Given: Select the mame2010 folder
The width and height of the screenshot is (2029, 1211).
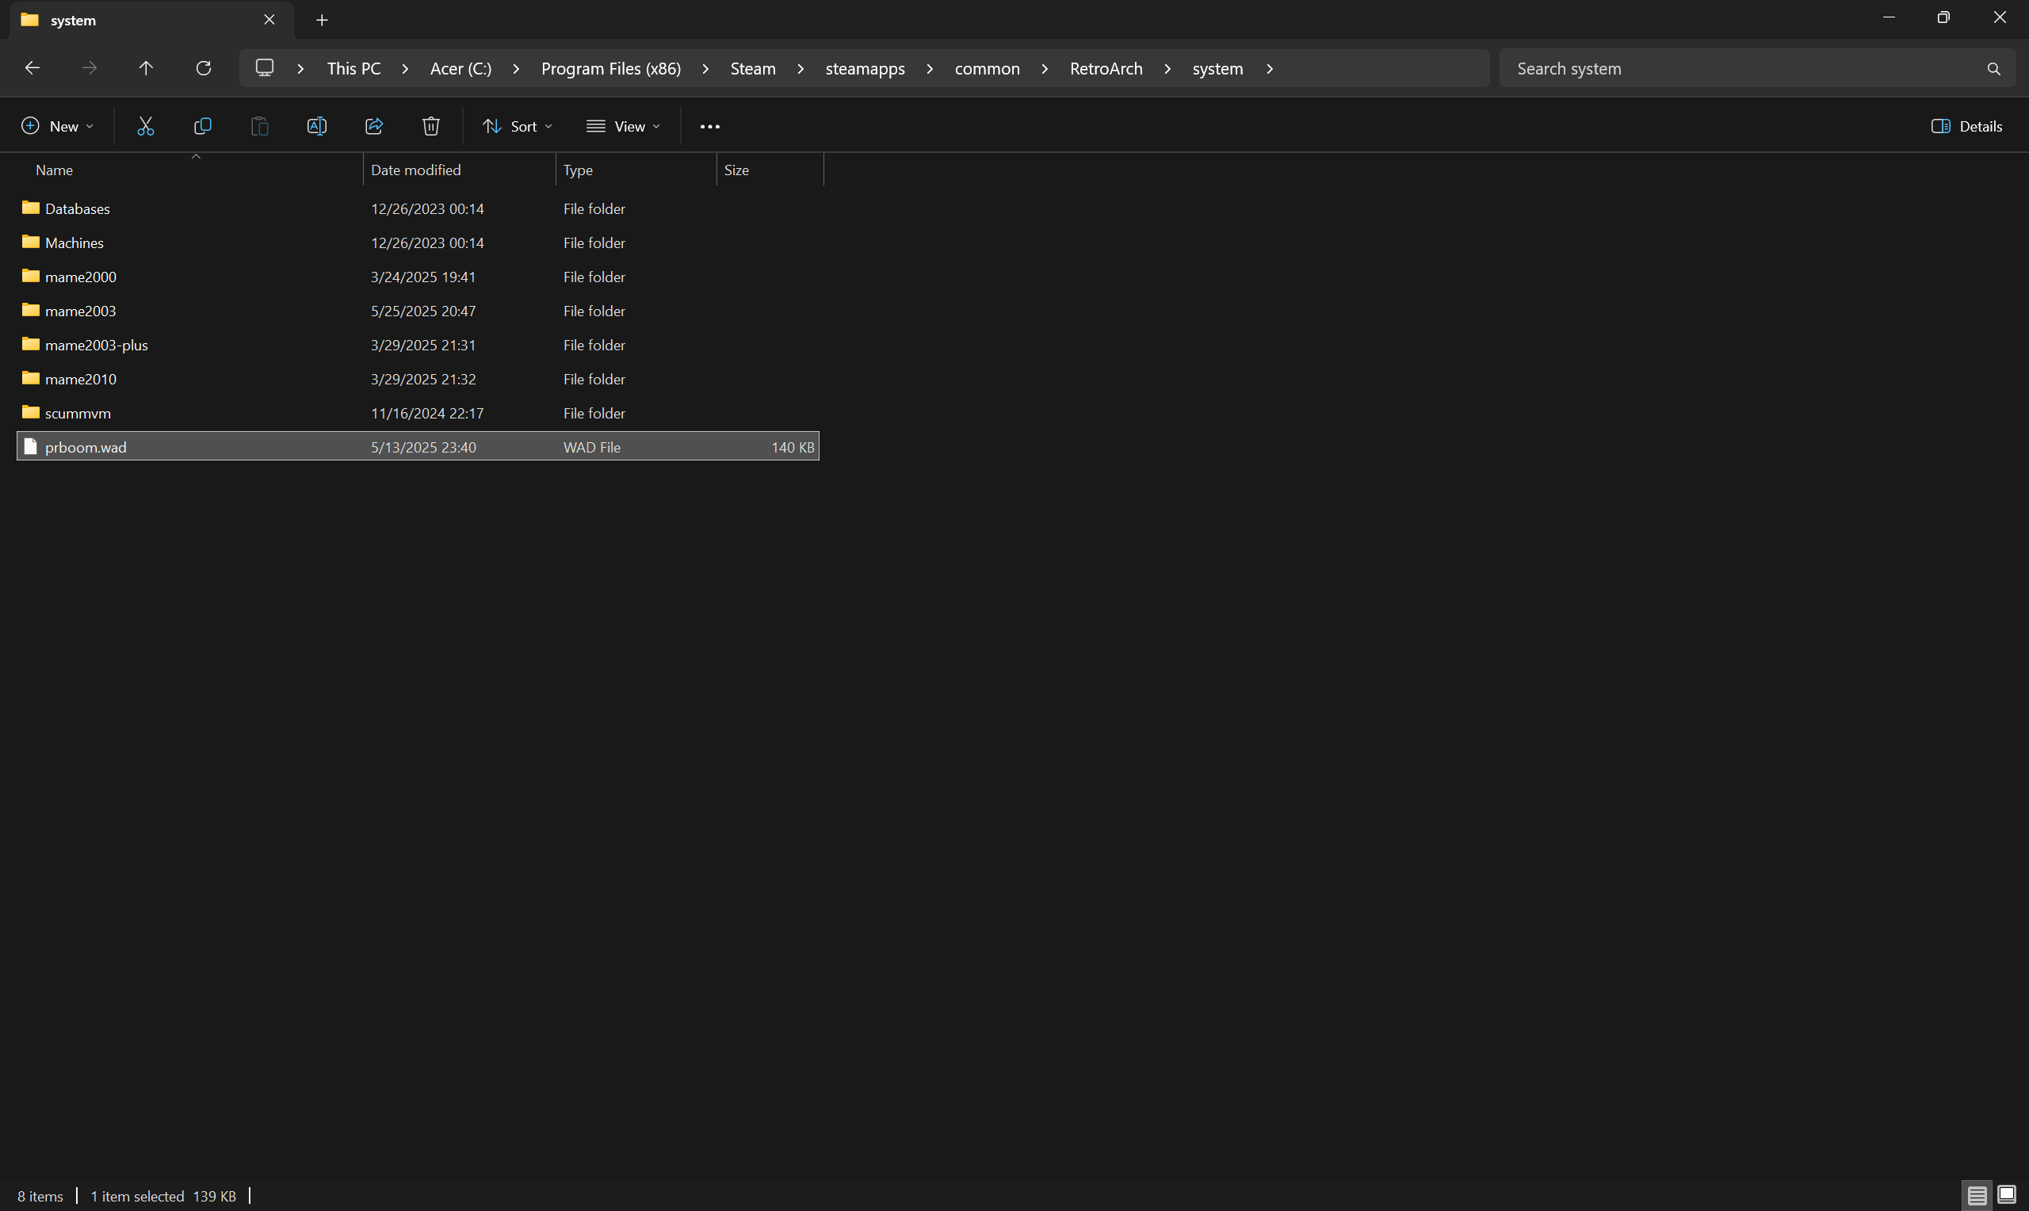Looking at the screenshot, I should click(418, 380).
